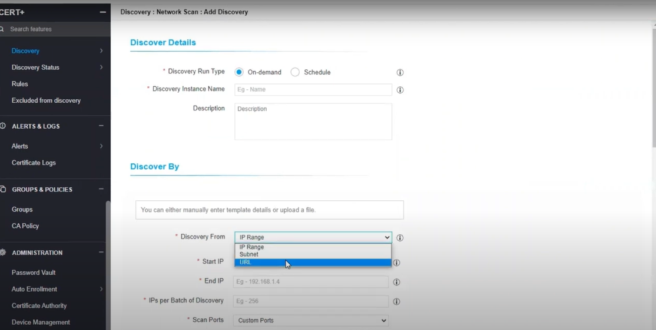This screenshot has width=656, height=330.
Task: Open Device Management in the sidebar
Action: click(x=41, y=322)
